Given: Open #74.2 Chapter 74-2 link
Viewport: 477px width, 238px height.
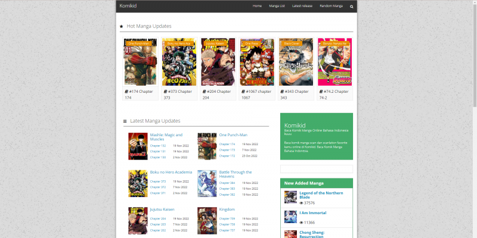Looking at the screenshot, I should click(334, 95).
